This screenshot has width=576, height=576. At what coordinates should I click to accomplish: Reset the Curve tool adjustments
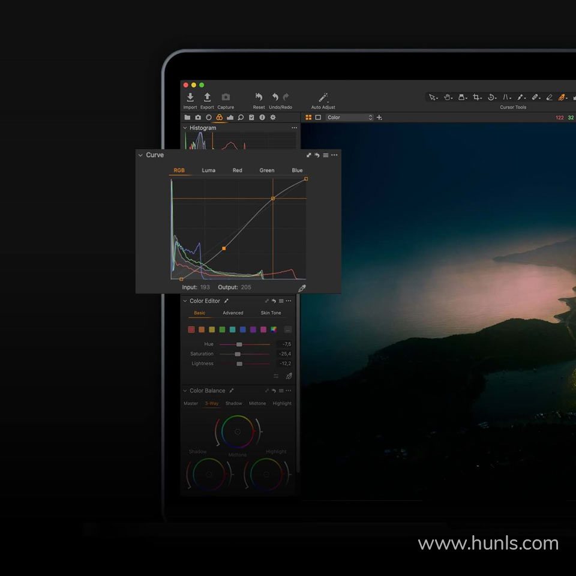pos(317,155)
